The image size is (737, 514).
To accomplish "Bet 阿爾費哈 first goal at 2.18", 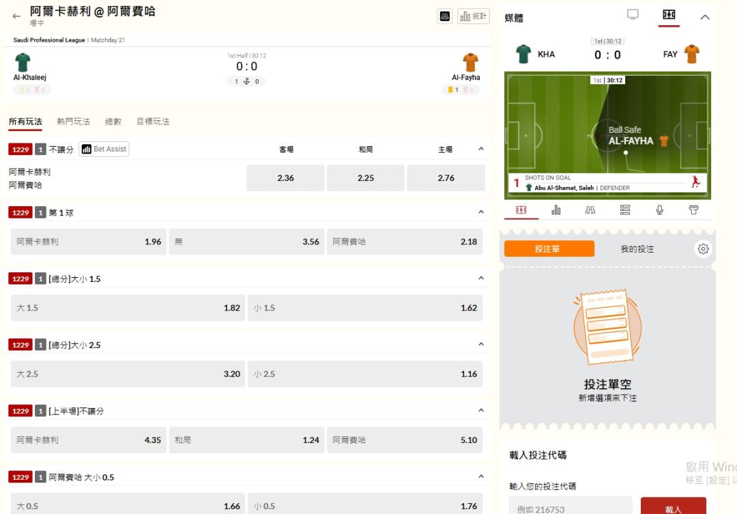I will click(405, 242).
